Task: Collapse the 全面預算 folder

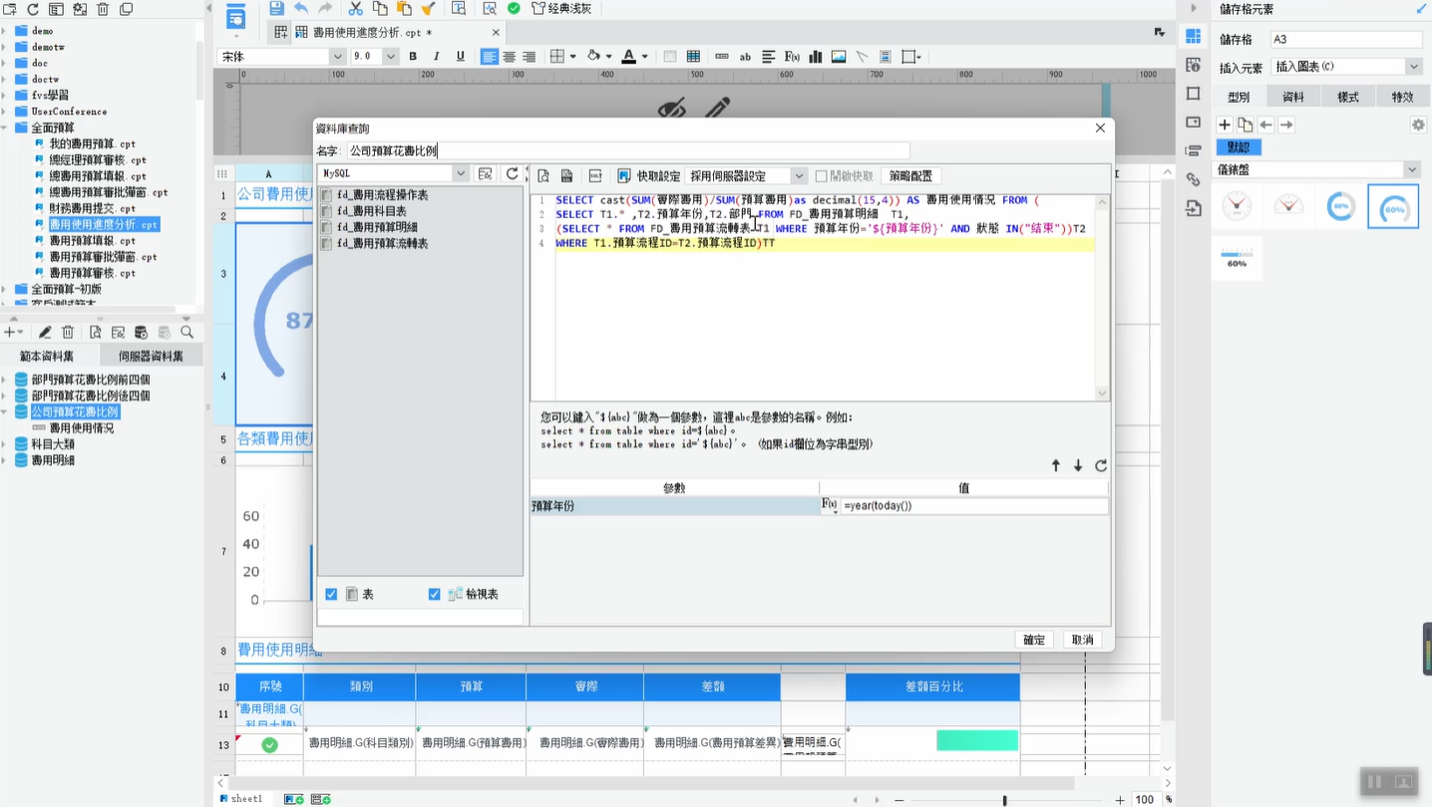Action: coord(5,128)
